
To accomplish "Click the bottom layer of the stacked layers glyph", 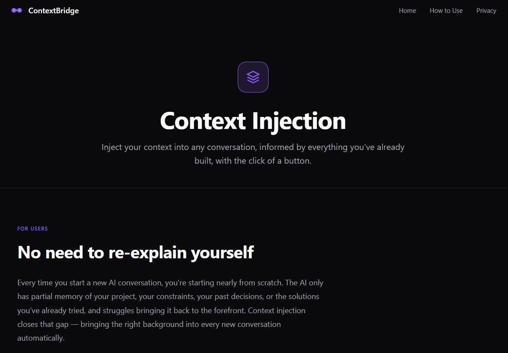I will tap(253, 81).
